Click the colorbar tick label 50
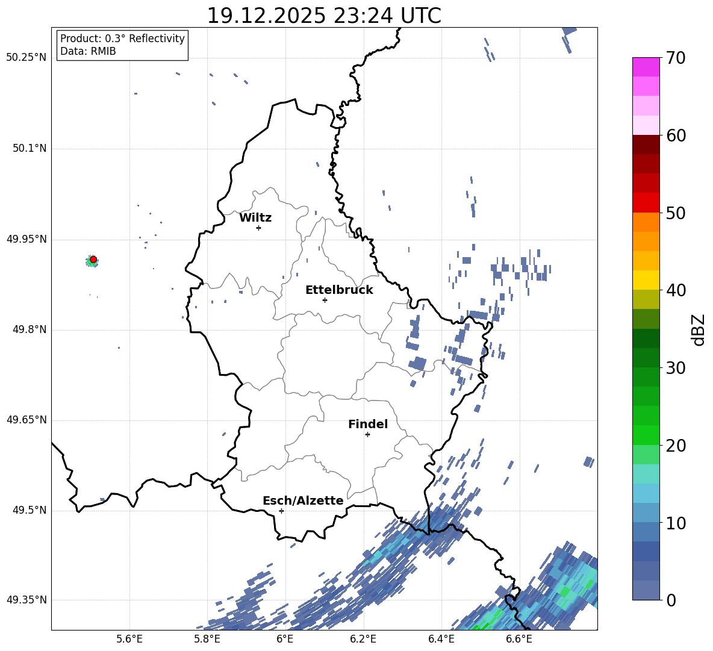This screenshot has height=651, width=713. pyautogui.click(x=676, y=213)
